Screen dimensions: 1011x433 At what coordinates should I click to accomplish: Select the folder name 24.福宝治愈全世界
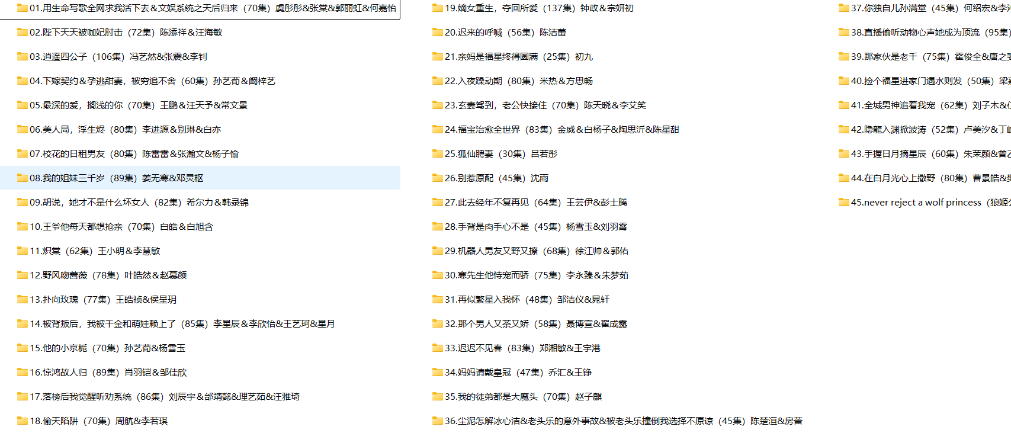tap(483, 129)
